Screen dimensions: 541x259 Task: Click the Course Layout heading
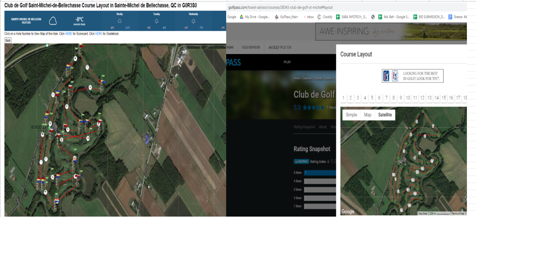356,54
